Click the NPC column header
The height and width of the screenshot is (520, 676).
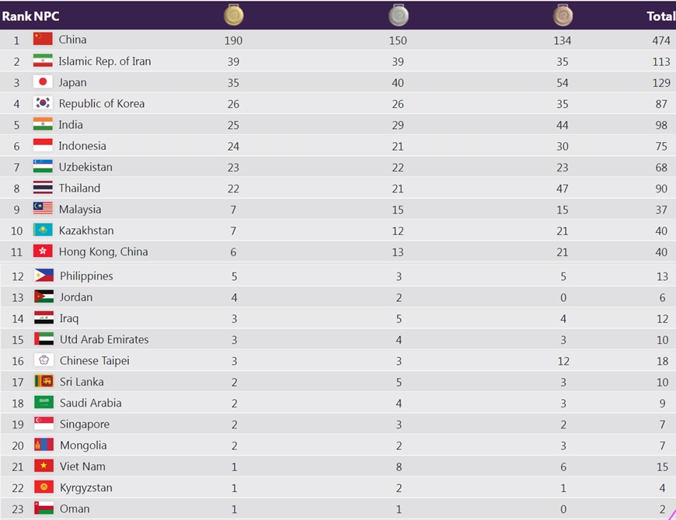(47, 16)
